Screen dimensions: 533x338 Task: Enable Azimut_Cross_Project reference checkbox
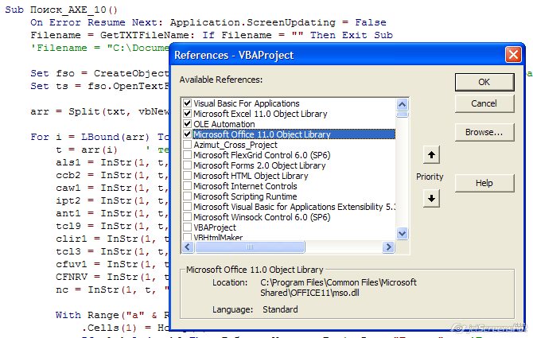[x=187, y=145]
